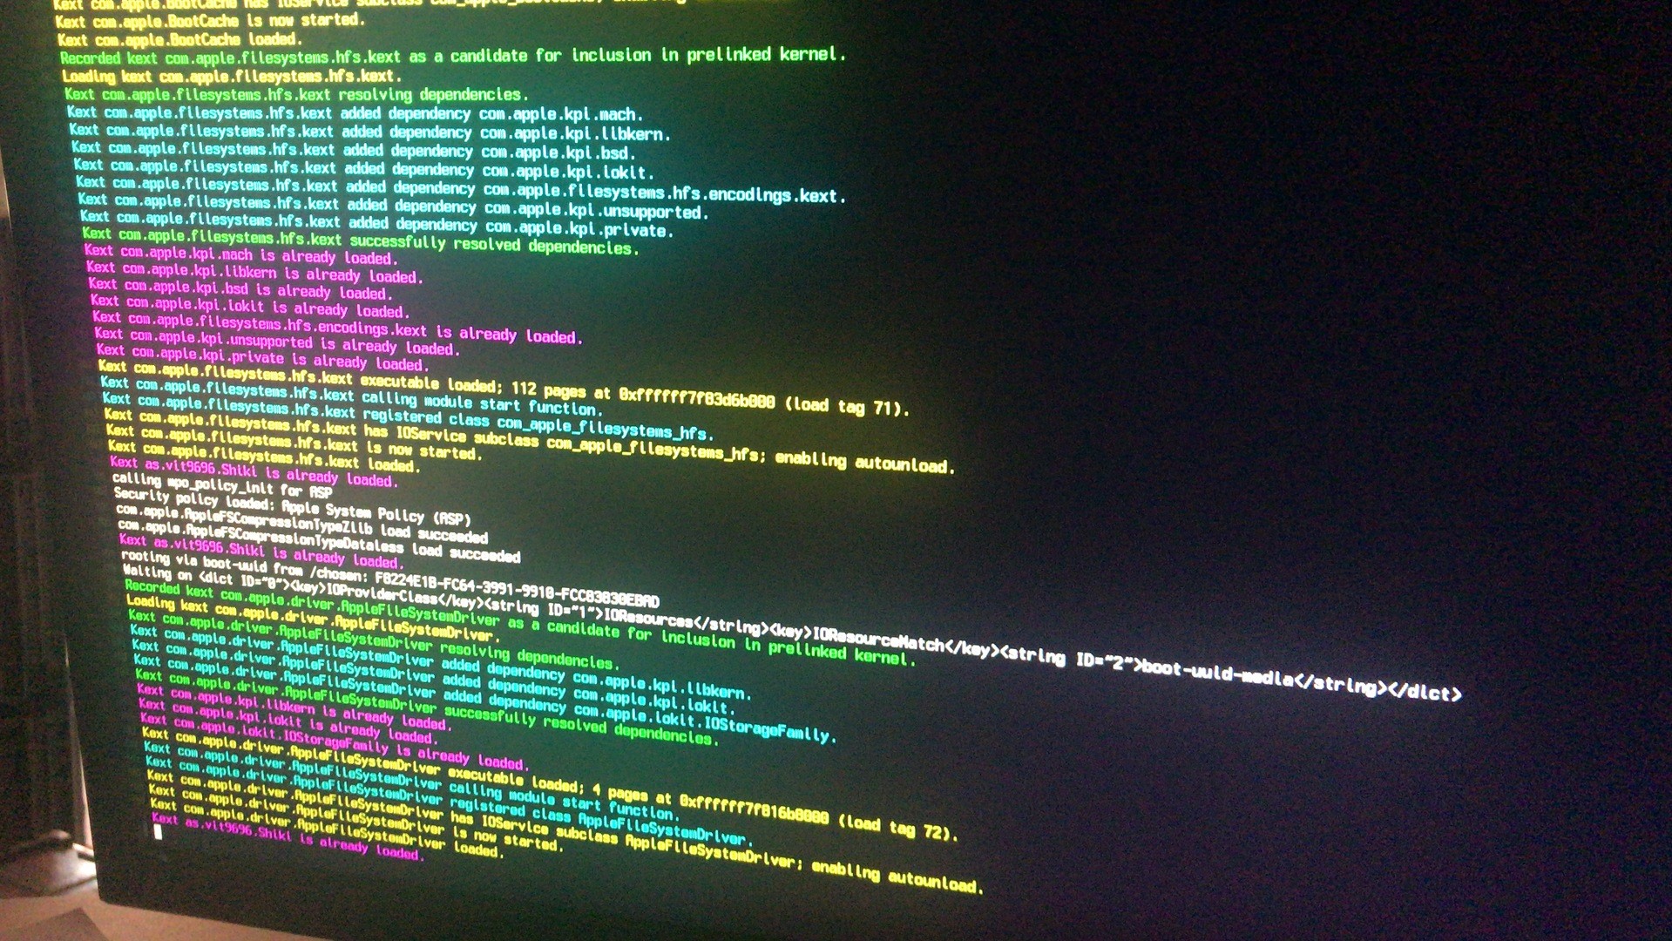The width and height of the screenshot is (1672, 941).
Task: Select the 'added dependency com.apple.kpi.mach.' line
Action: pyautogui.click(x=355, y=113)
